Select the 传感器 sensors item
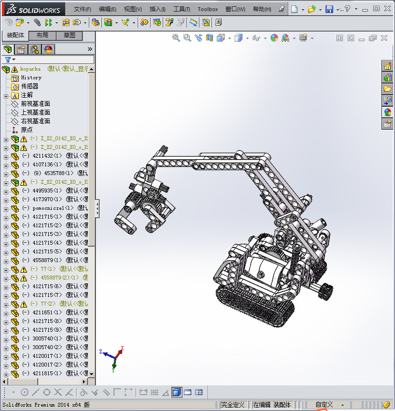 (x=29, y=86)
